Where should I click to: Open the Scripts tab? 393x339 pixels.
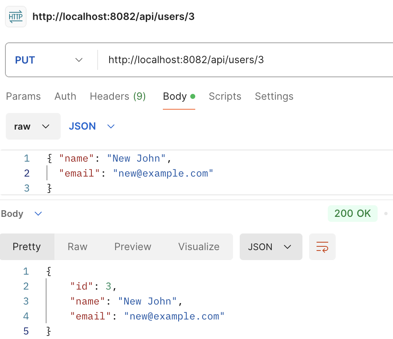pyautogui.click(x=225, y=96)
